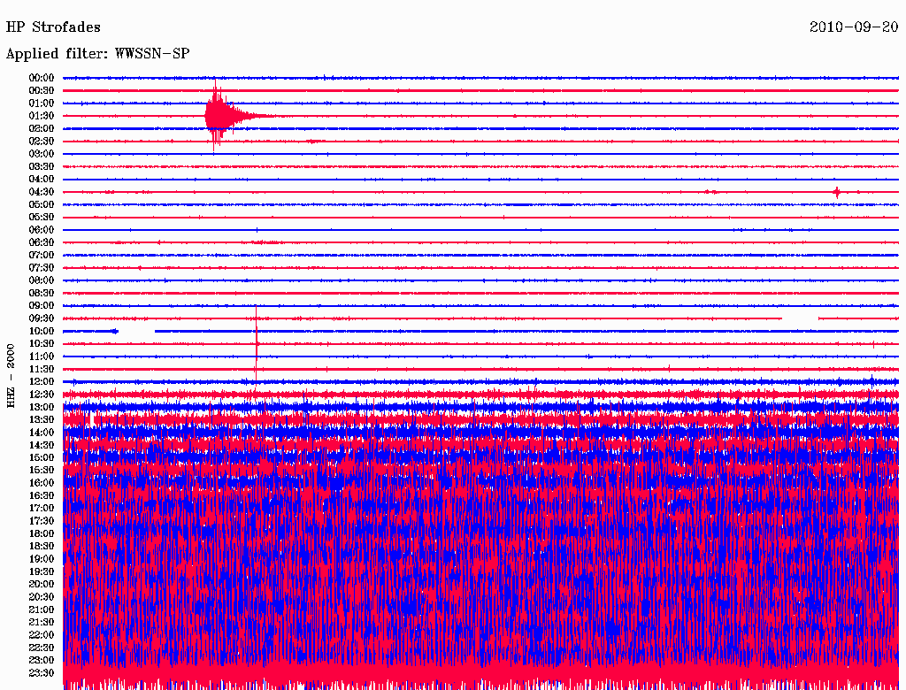
Task: Click the 09:30 time label
Action: (42, 318)
